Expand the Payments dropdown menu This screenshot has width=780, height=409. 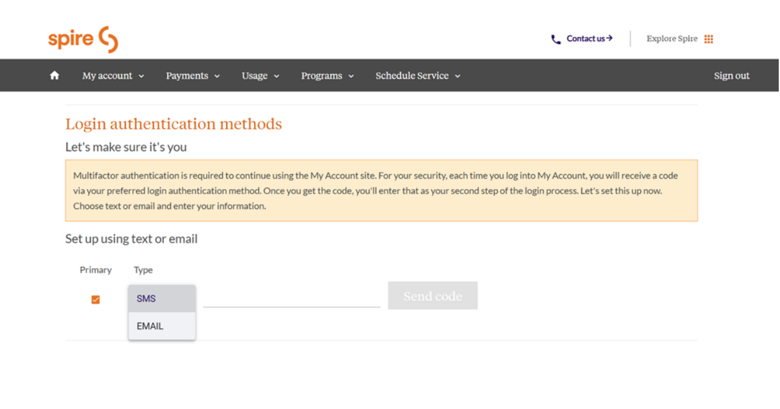192,75
